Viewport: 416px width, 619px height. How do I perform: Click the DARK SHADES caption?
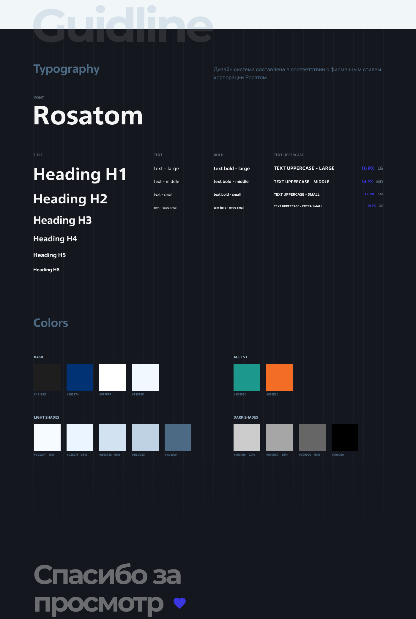pos(246,417)
